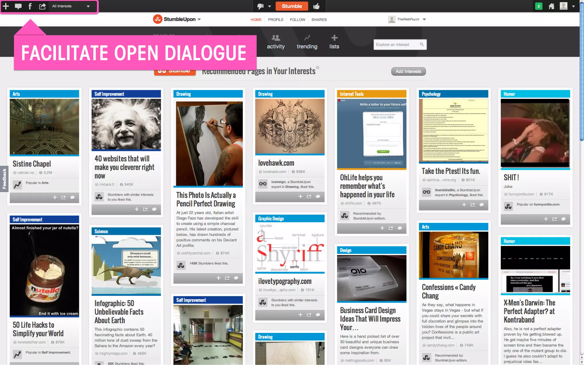Add lovehawk.com card to a list
Viewport: 584px width, 365px height.
(300, 197)
